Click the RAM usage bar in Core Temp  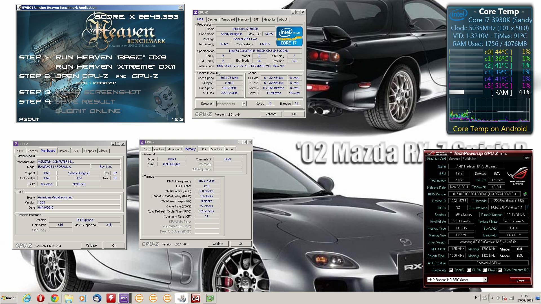click(466, 92)
